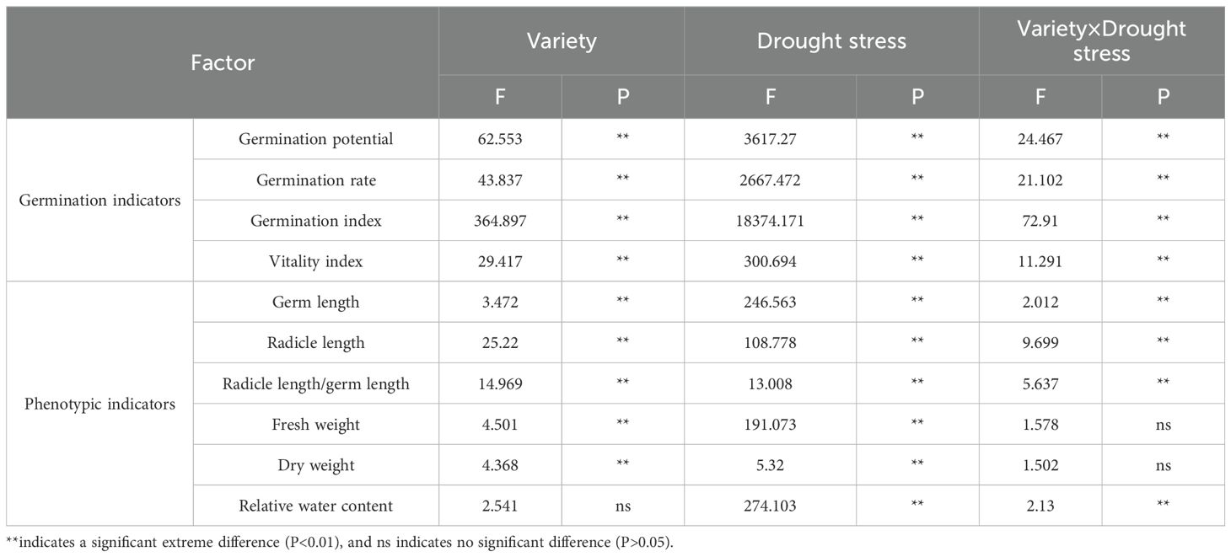The height and width of the screenshot is (557, 1231).
Task: Select the Variety column header
Action: click(x=561, y=40)
